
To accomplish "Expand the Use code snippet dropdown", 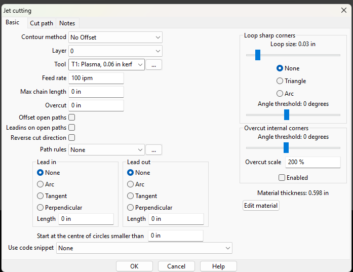I will click(144, 248).
